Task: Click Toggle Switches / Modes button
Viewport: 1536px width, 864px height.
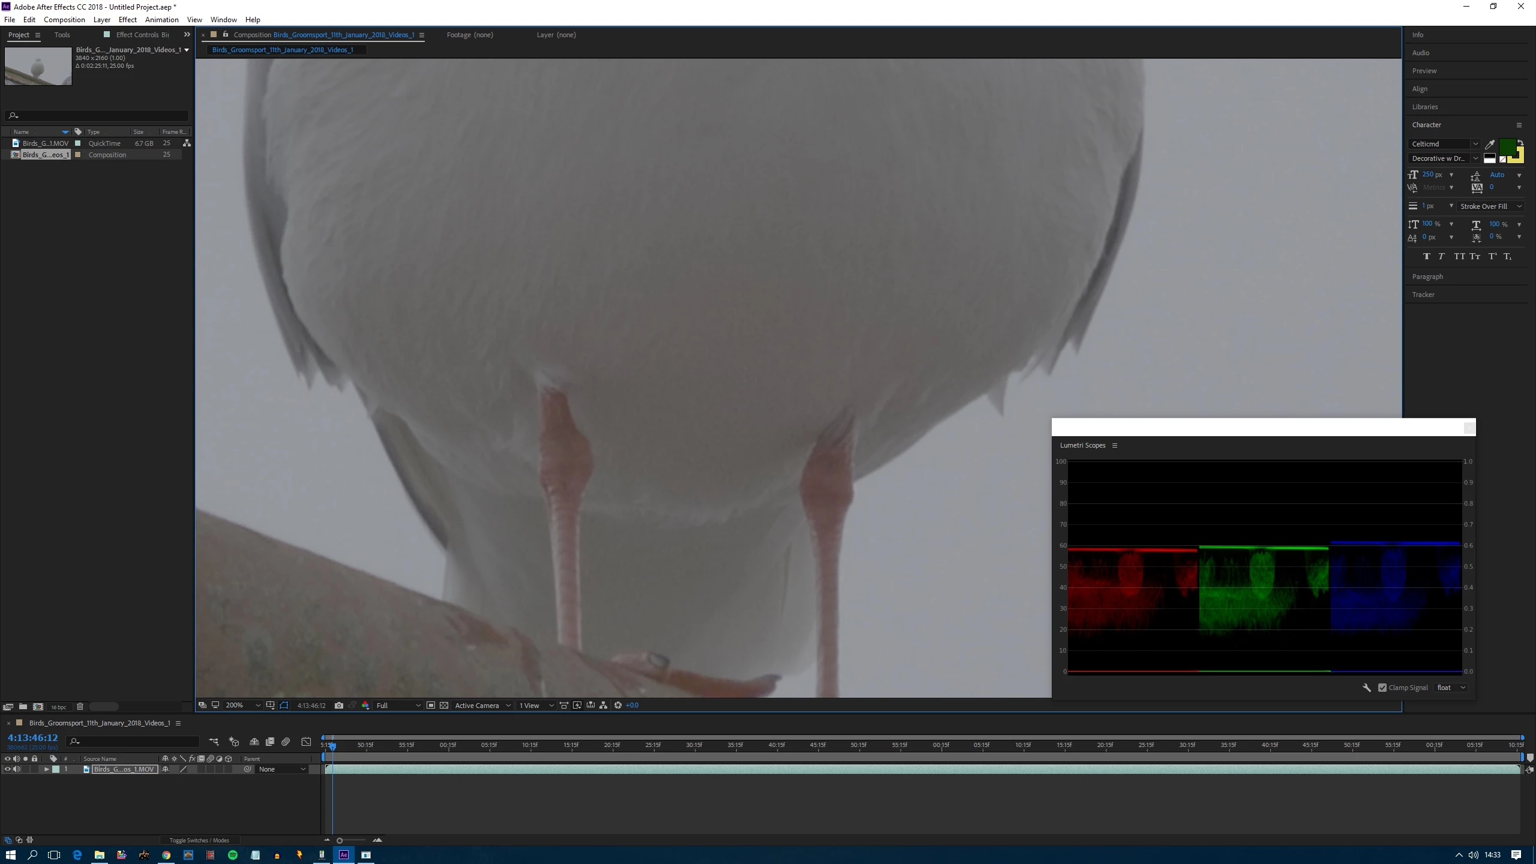Action: [199, 840]
